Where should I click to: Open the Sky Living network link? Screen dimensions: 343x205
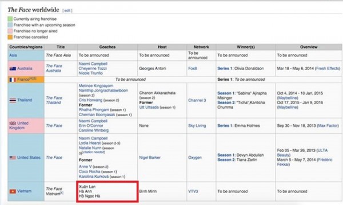tap(197, 126)
